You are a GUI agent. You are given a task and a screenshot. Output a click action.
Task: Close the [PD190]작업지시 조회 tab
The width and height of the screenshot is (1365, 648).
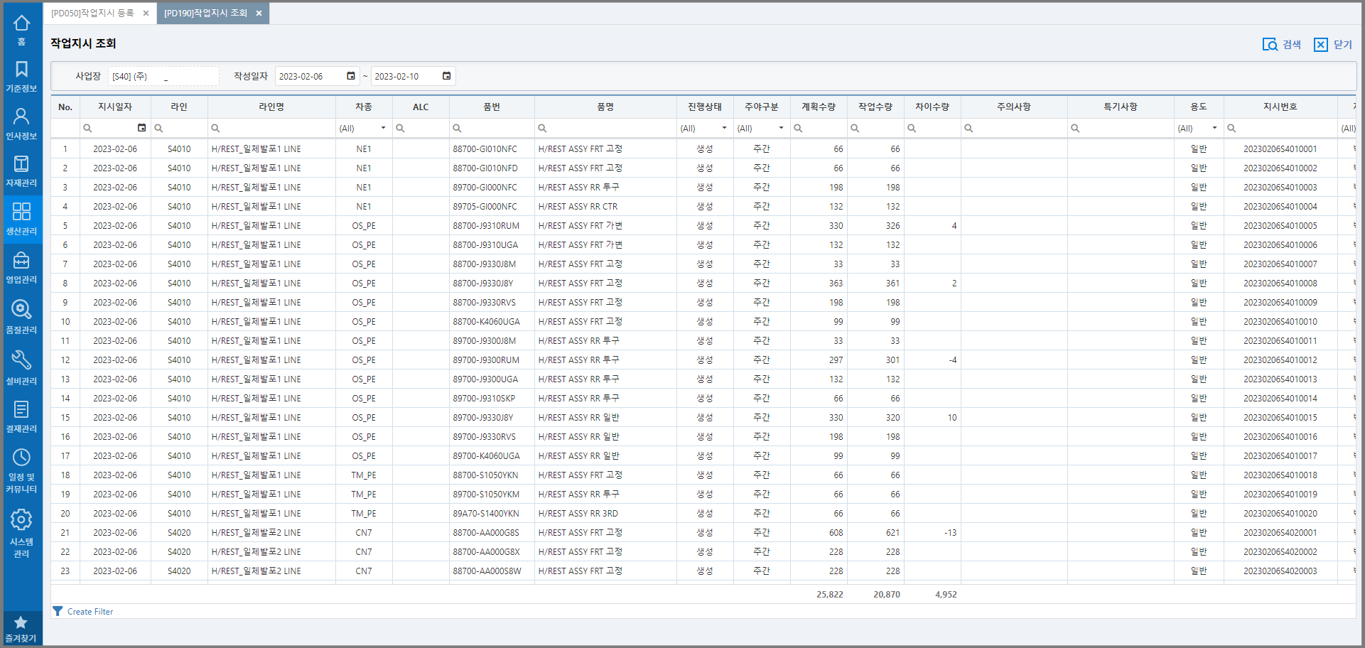[259, 13]
